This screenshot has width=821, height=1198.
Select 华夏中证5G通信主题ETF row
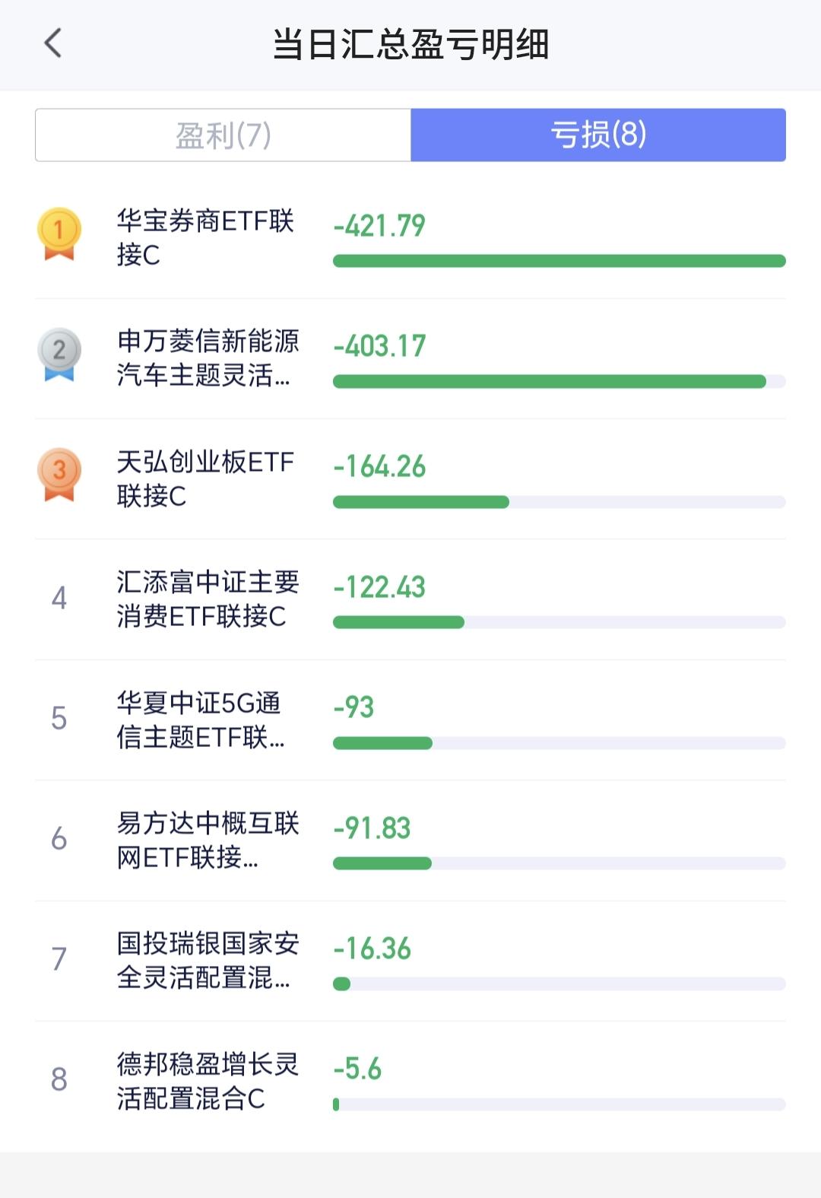410,720
